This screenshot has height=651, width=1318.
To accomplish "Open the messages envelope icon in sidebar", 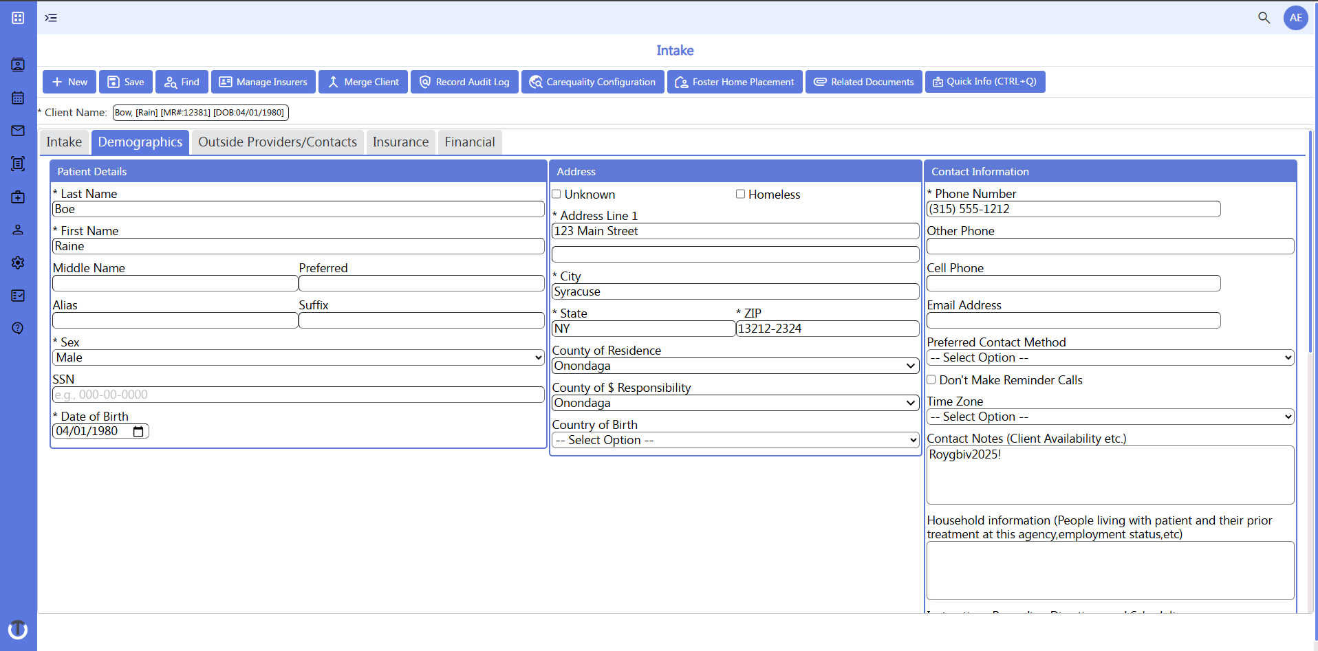I will click(x=18, y=131).
